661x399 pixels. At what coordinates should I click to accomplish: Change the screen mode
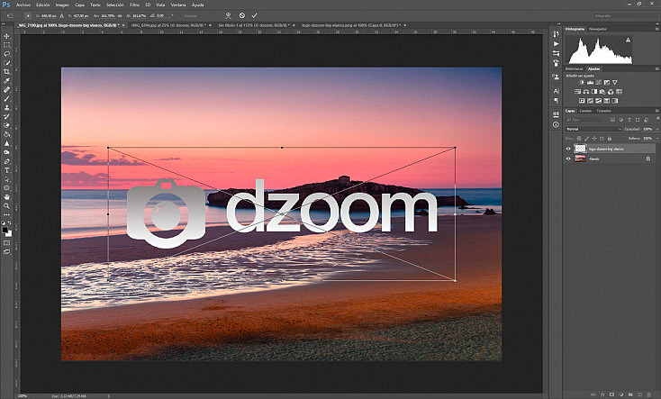click(x=6, y=252)
